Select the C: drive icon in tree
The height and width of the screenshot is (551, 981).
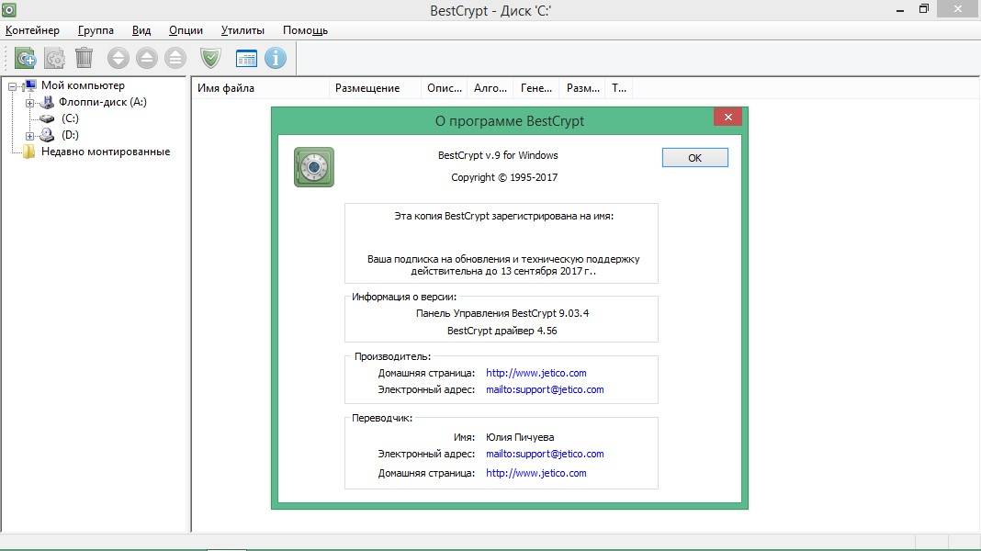click(x=47, y=118)
